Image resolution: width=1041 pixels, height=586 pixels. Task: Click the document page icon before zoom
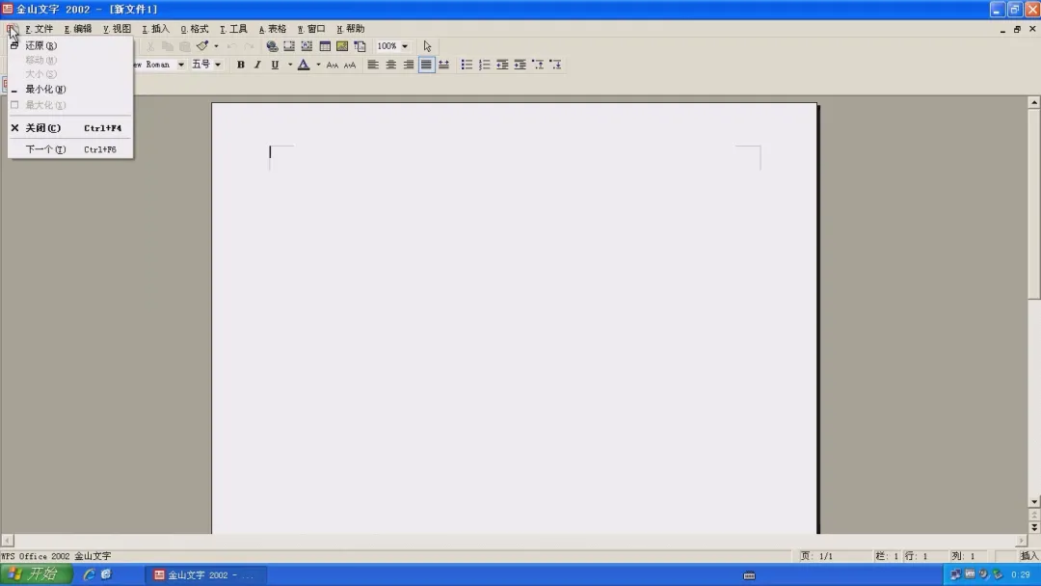360,46
